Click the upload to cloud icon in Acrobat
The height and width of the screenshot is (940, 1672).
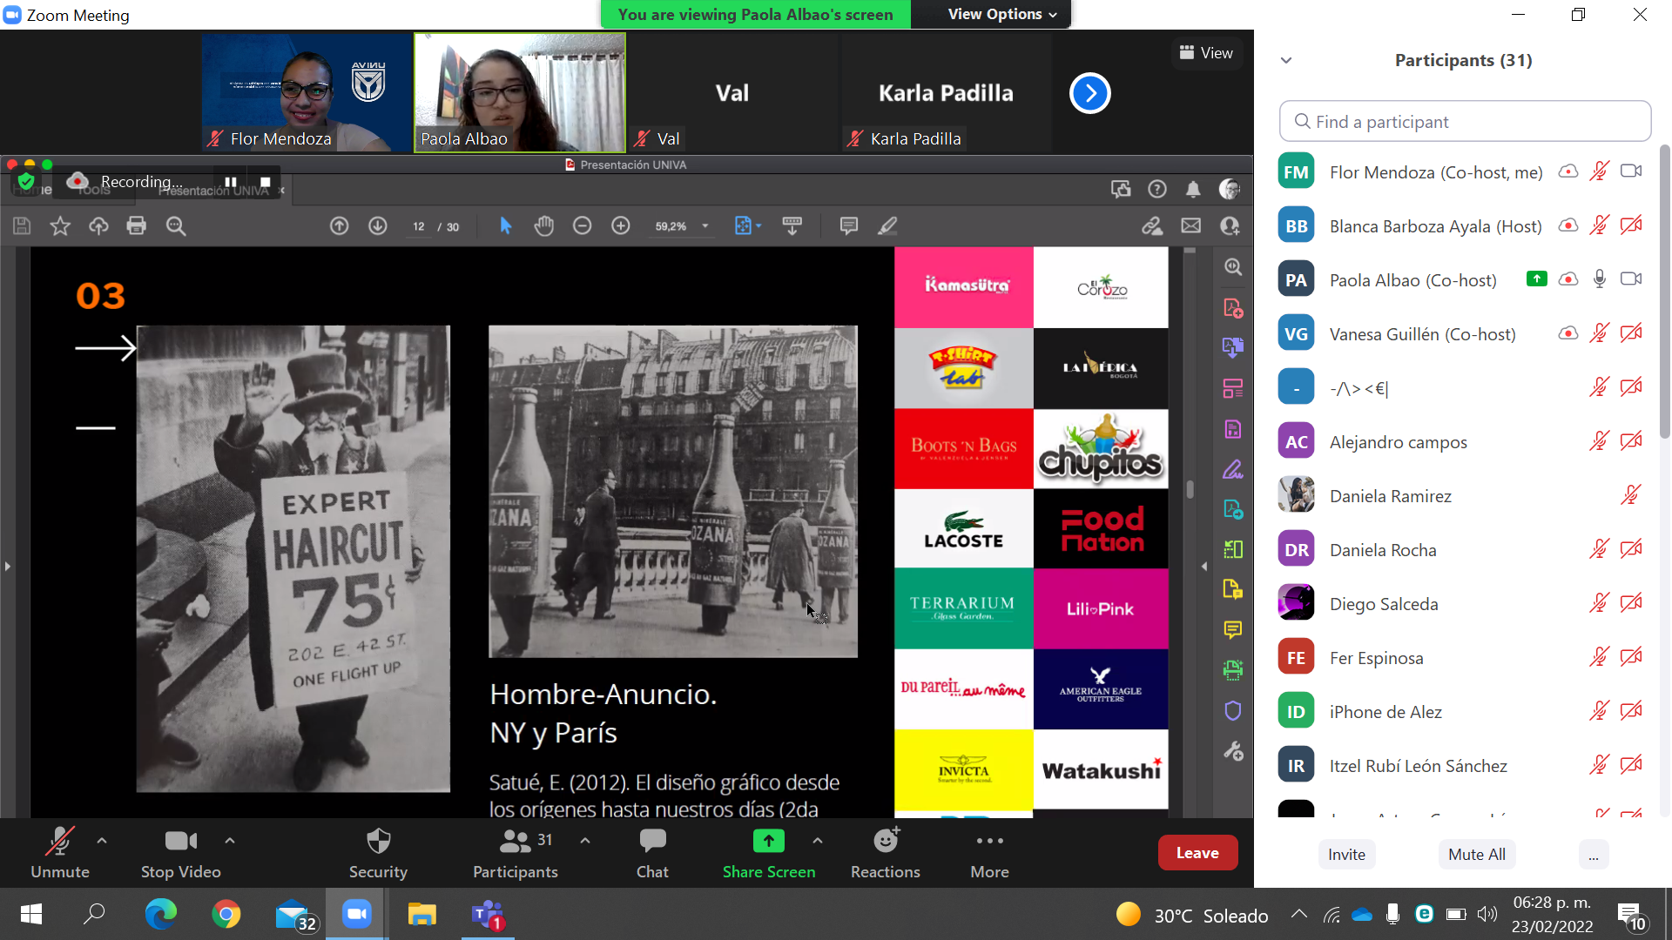98,226
